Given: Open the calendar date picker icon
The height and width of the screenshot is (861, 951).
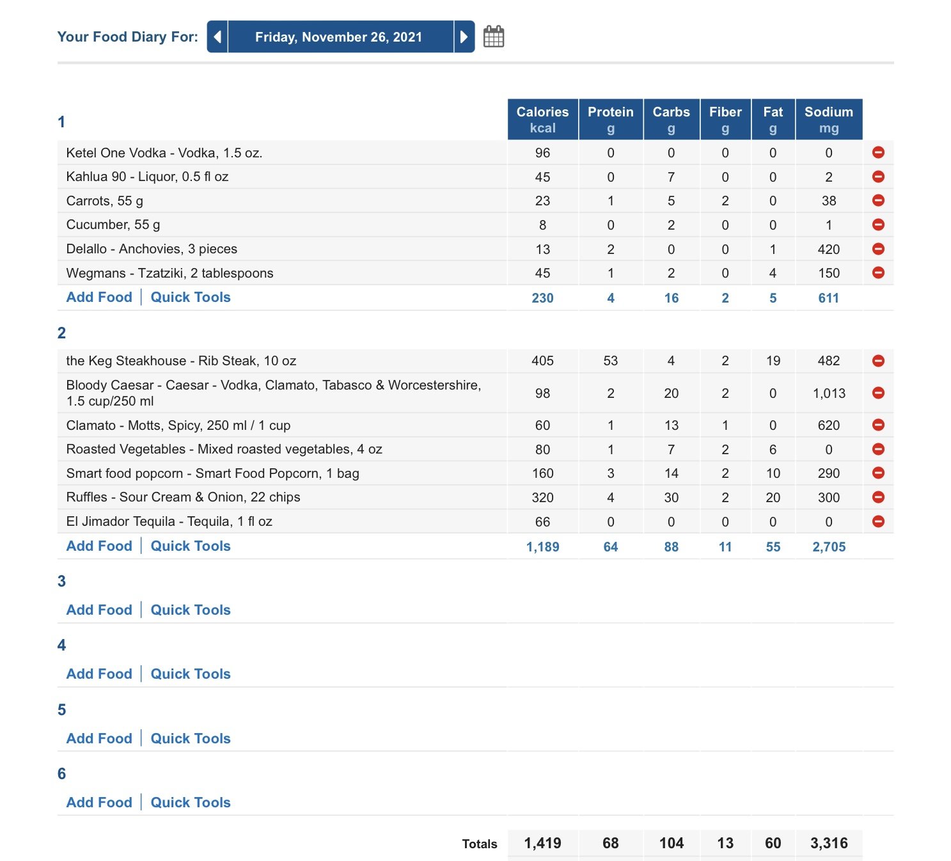Looking at the screenshot, I should pyautogui.click(x=493, y=36).
